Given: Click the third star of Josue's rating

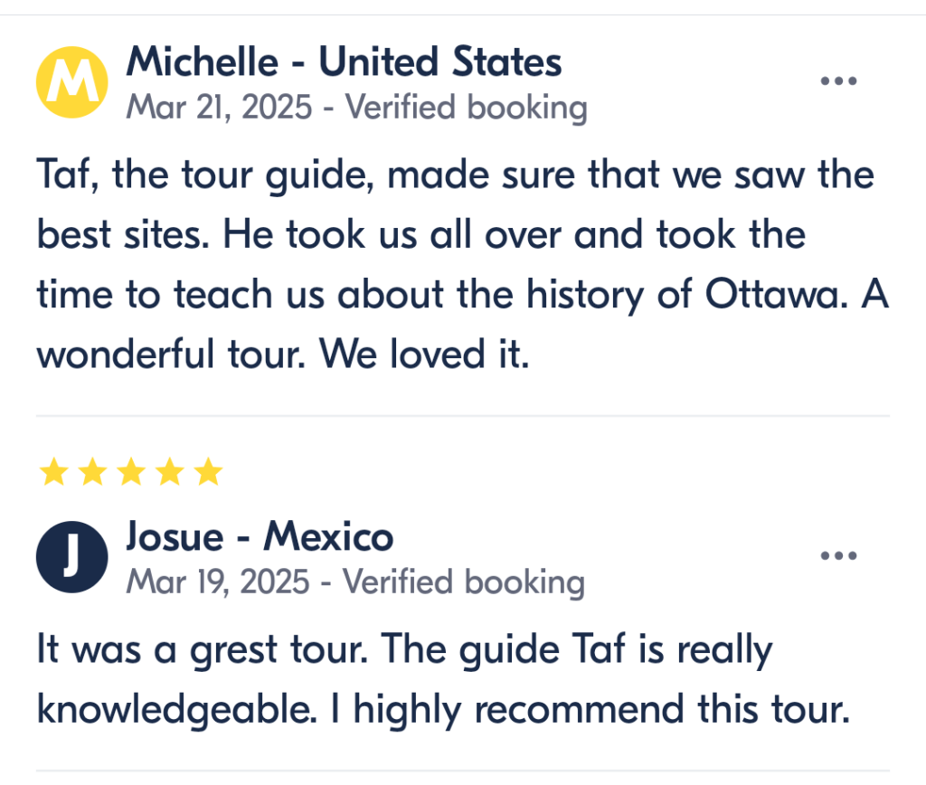Looking at the screenshot, I should click(x=132, y=471).
